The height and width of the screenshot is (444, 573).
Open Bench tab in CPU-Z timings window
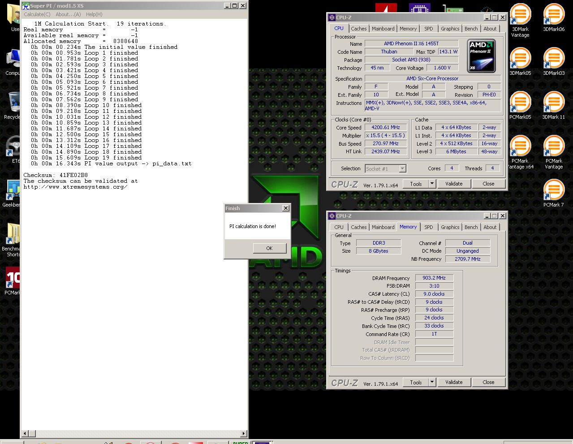(471, 227)
